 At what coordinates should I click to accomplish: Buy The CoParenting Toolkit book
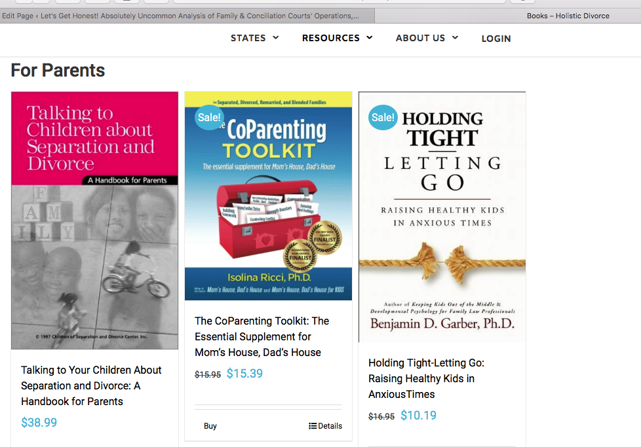[x=210, y=426]
